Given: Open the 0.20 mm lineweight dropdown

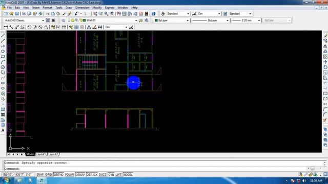Looking at the screenshot, I should 246,20.
